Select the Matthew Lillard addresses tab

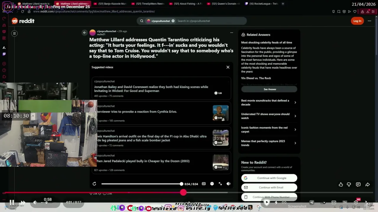coord(73,4)
